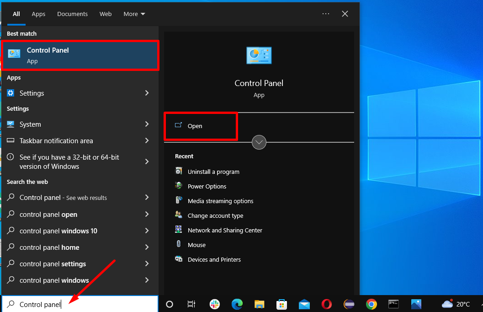This screenshot has width=483, height=312.
Task: Click the Devices and Printers icon
Action: [179, 259]
